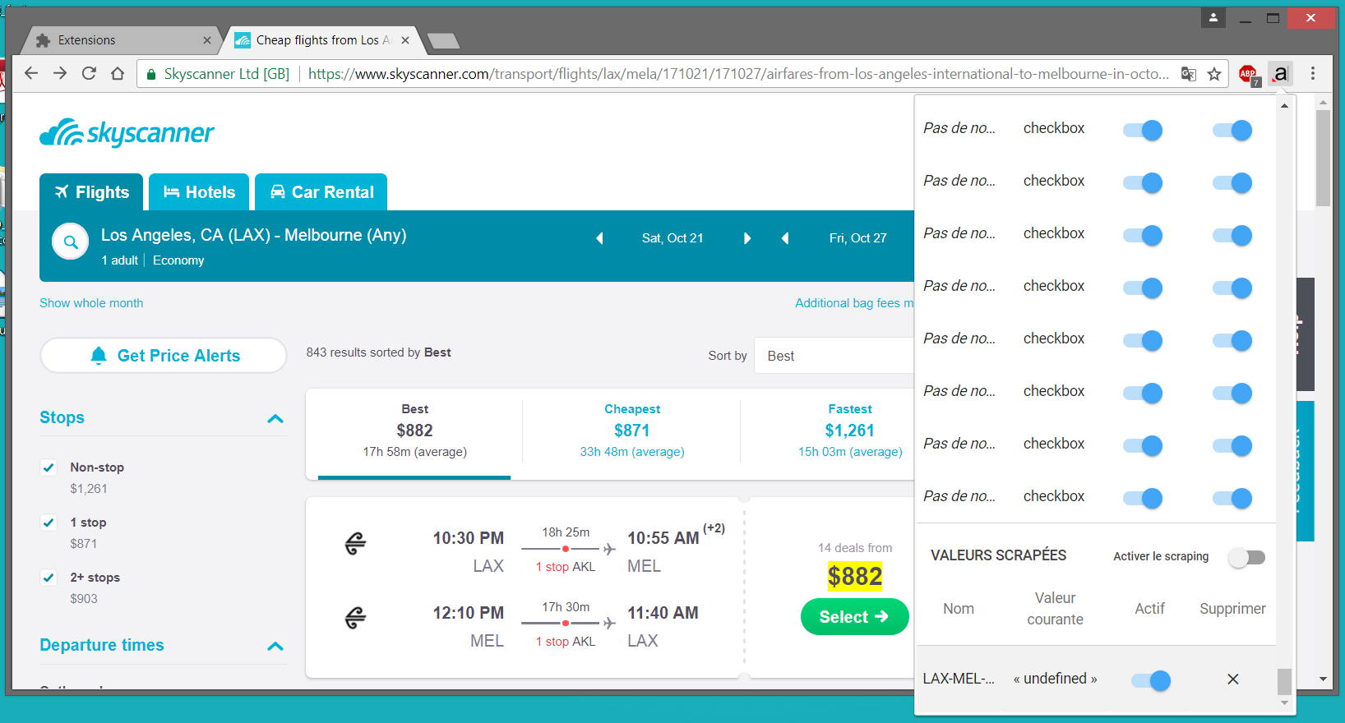This screenshot has width=1345, height=723.
Task: Collapse the Departure times section
Action: [x=275, y=646]
